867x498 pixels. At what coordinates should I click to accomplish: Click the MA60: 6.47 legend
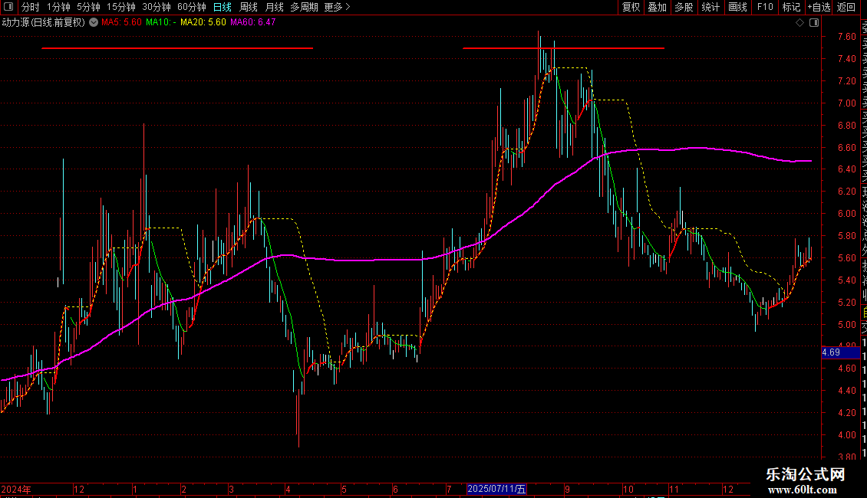coord(252,22)
